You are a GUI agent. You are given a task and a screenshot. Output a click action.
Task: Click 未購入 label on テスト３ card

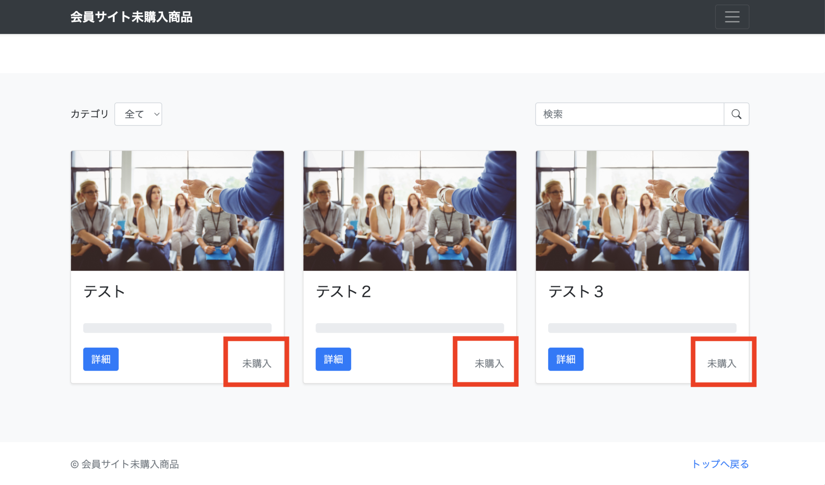click(721, 363)
